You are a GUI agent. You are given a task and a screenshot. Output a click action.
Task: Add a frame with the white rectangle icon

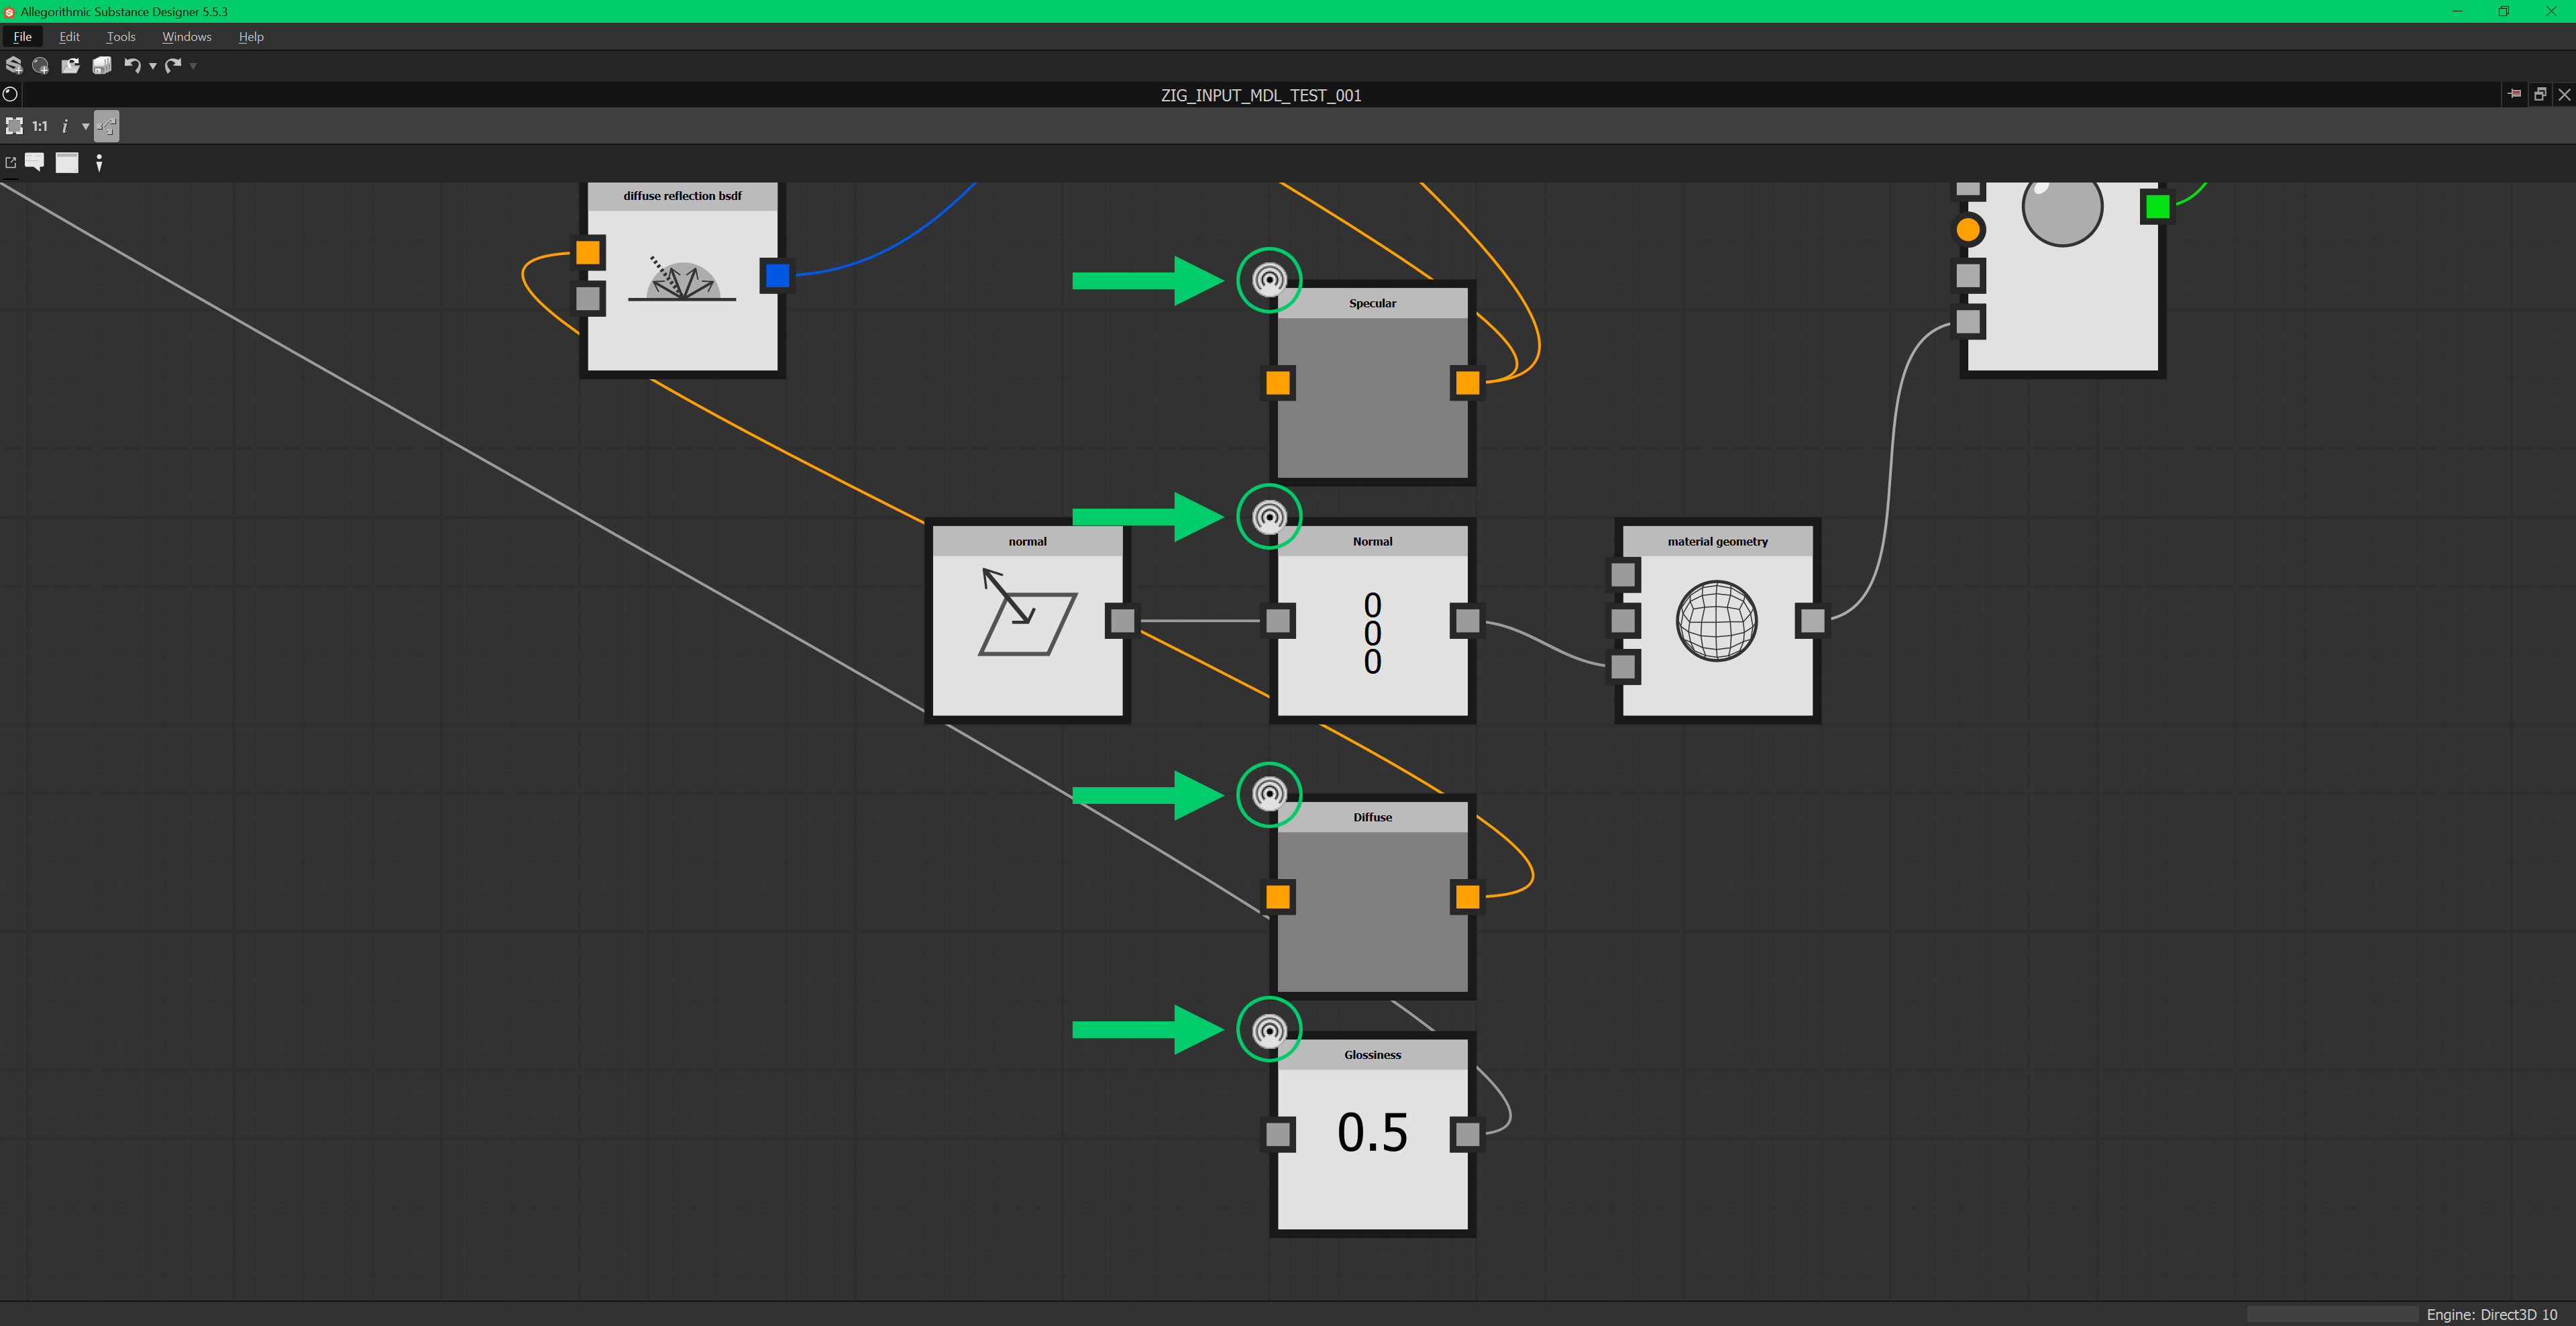[x=67, y=162]
